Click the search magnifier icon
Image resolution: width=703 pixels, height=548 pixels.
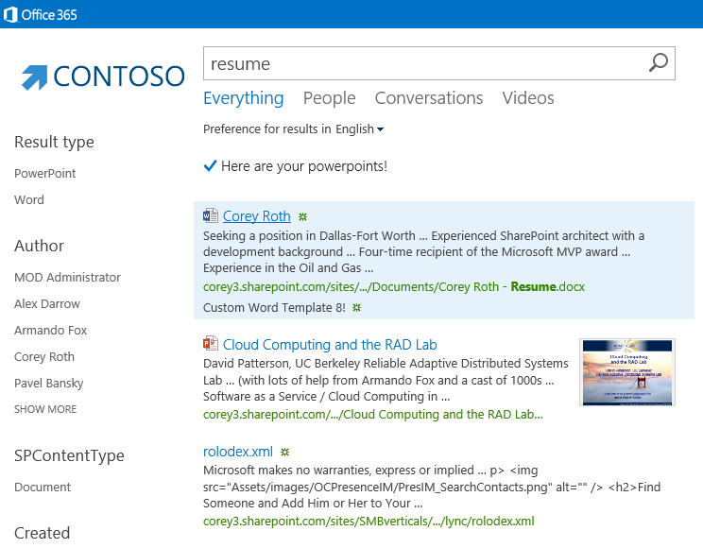(659, 62)
